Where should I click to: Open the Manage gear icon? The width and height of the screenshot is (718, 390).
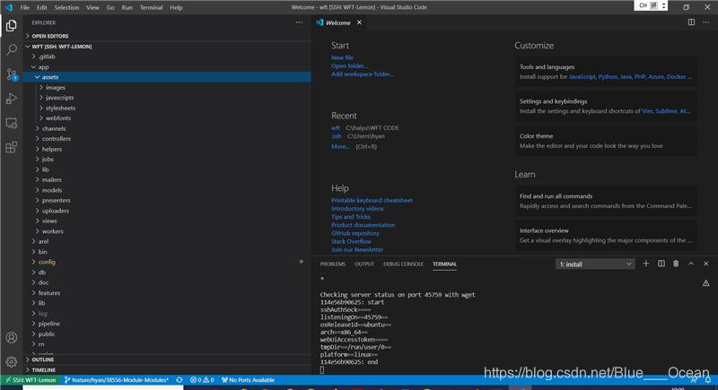pos(12,361)
